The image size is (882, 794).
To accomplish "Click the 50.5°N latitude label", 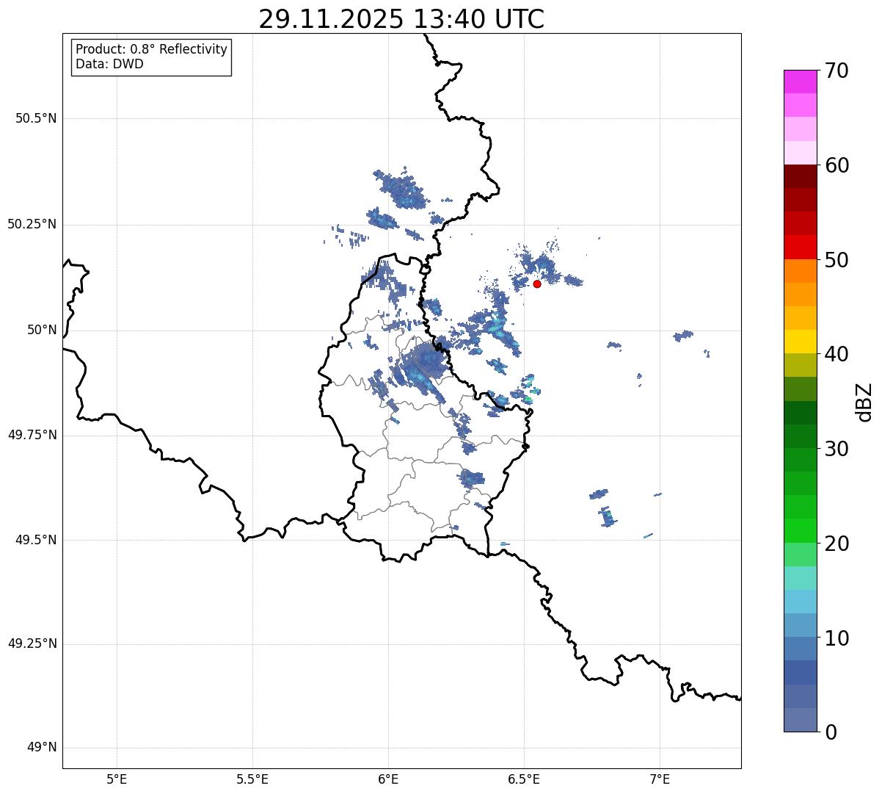I will click(x=36, y=118).
